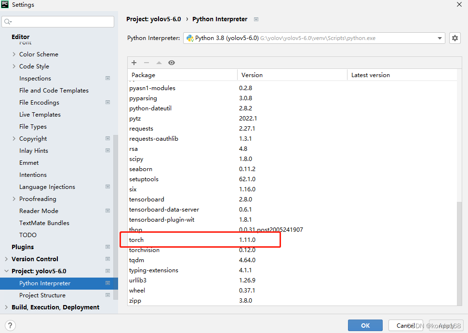This screenshot has width=468, height=333.
Task: Collapse the Project: yolov5-6.0 section
Action: [6, 271]
